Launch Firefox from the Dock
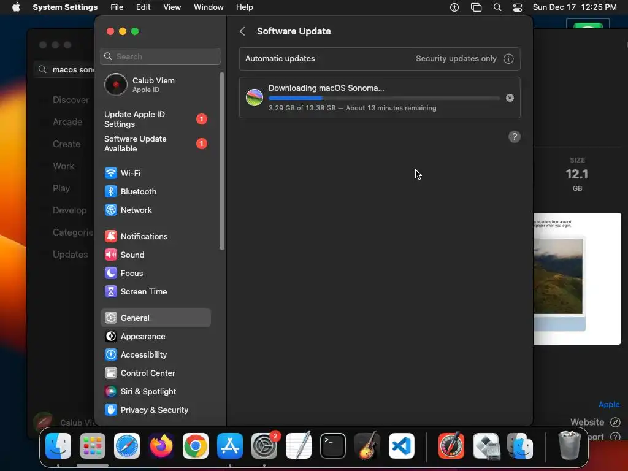 click(x=161, y=446)
